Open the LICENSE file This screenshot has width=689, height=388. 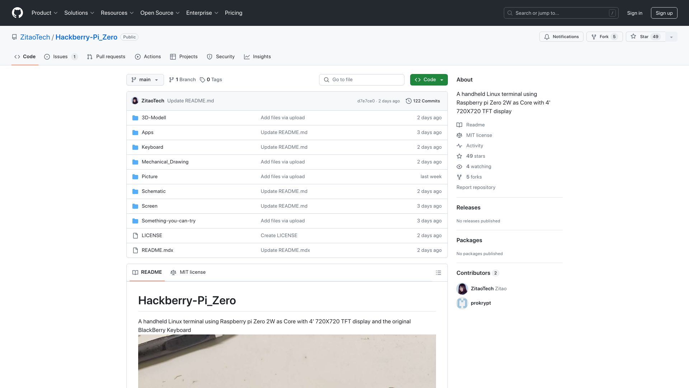click(x=152, y=236)
